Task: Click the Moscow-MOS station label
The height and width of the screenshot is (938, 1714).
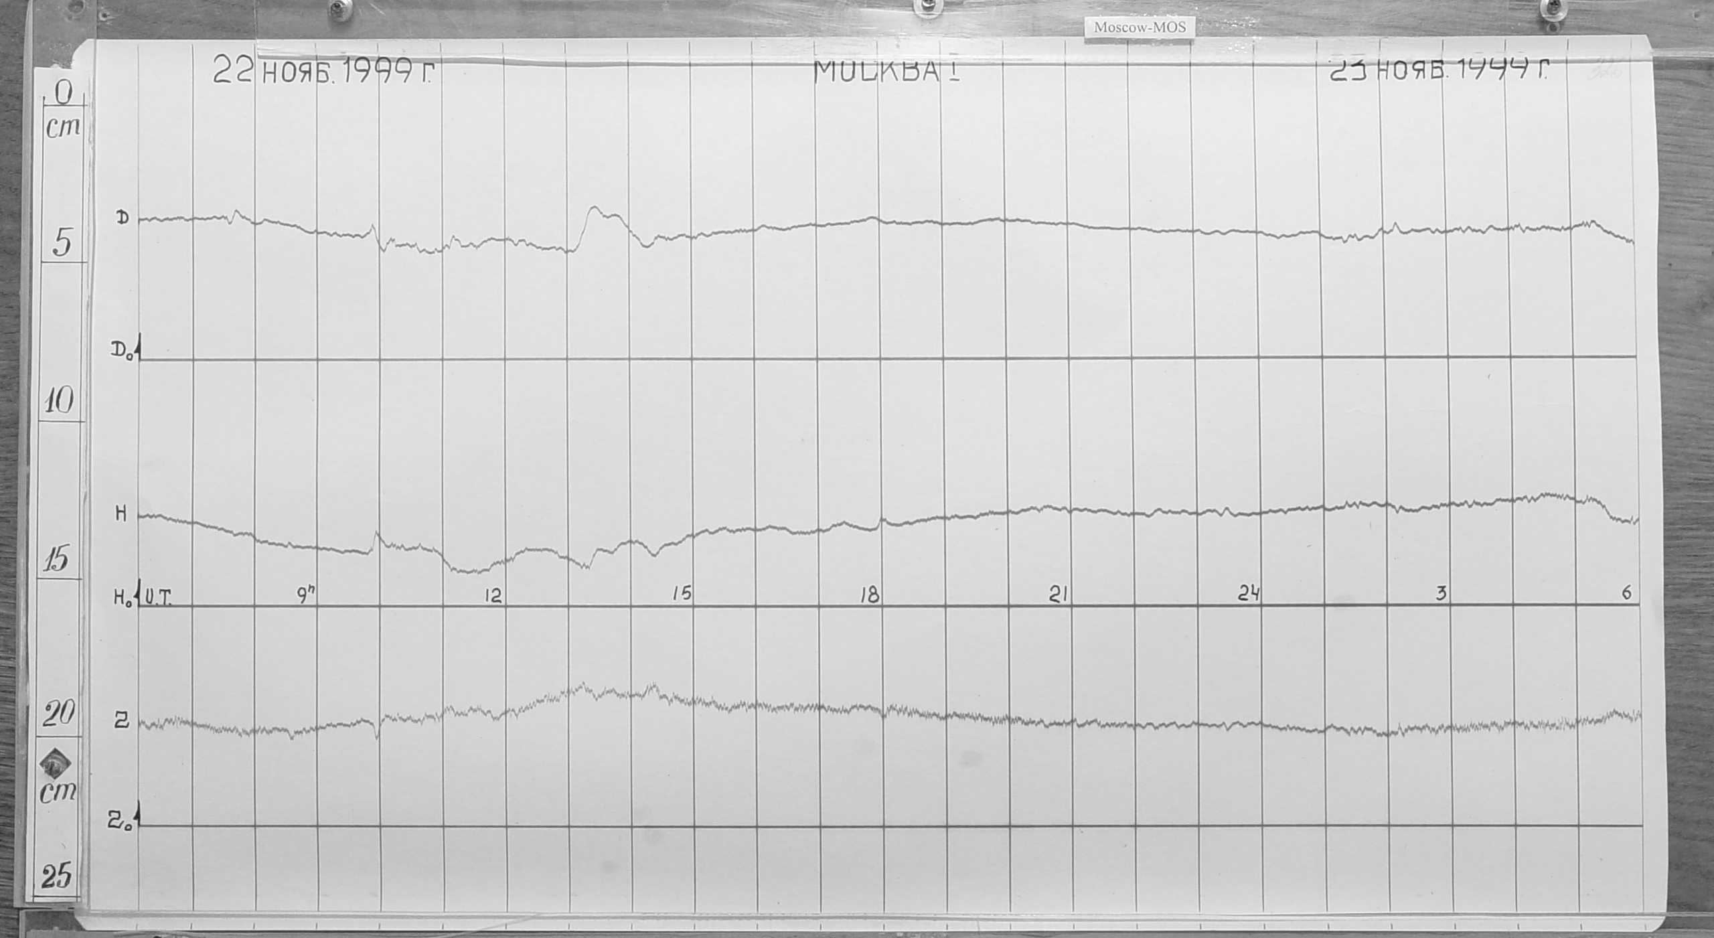Action: pyautogui.click(x=1138, y=28)
